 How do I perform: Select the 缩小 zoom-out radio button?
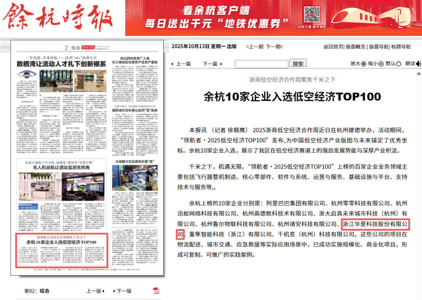tap(381, 64)
